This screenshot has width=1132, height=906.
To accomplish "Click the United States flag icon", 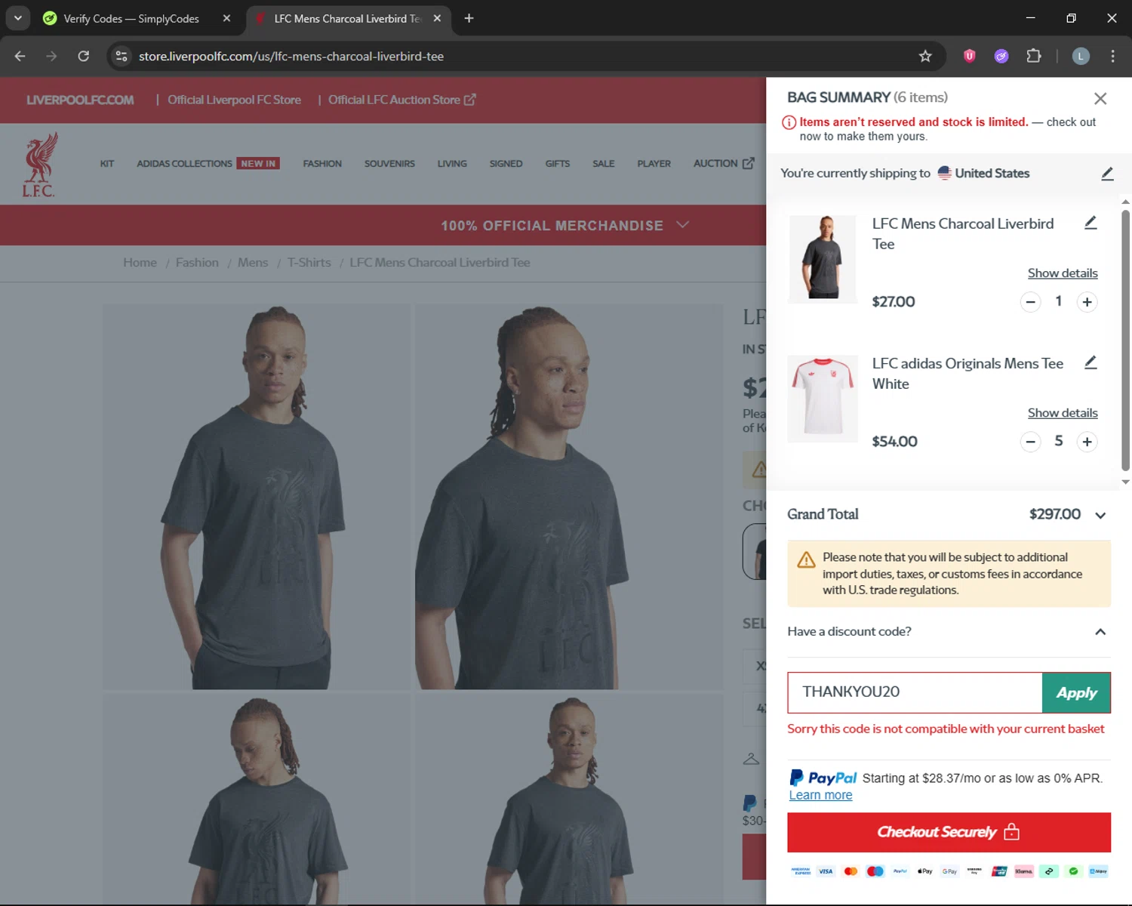I will pos(944,173).
